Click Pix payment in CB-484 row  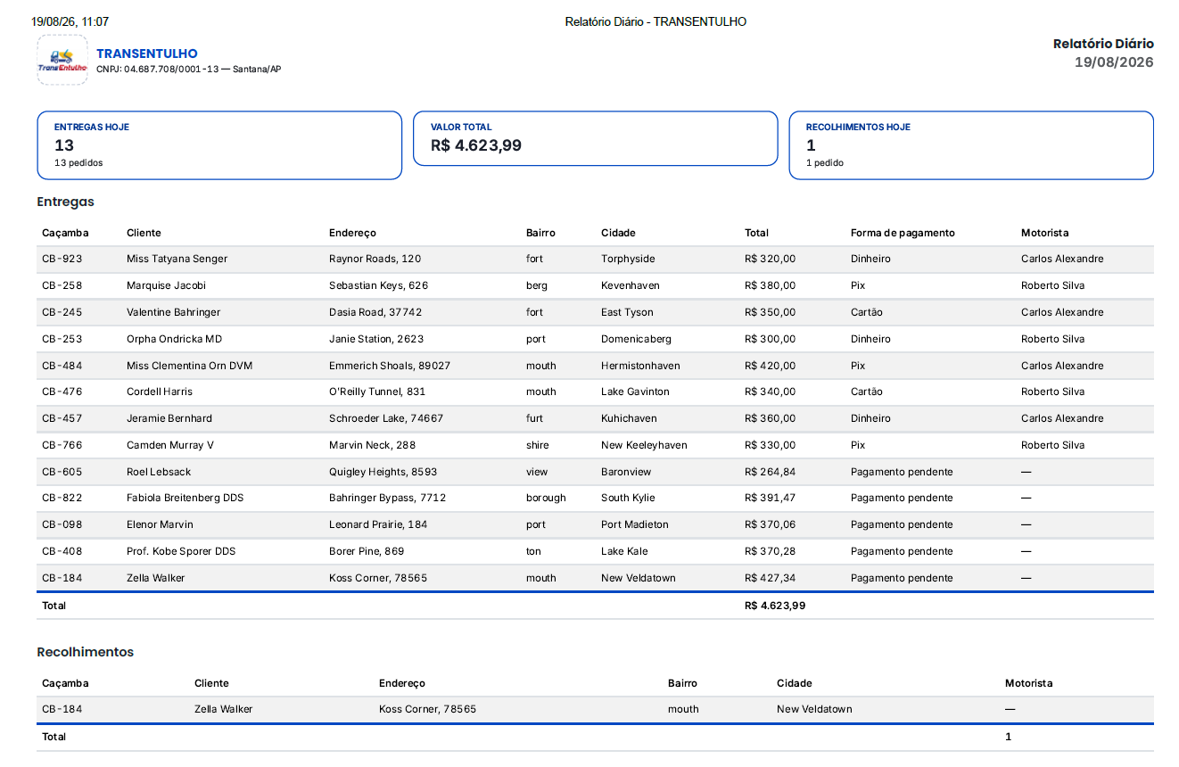pos(858,366)
